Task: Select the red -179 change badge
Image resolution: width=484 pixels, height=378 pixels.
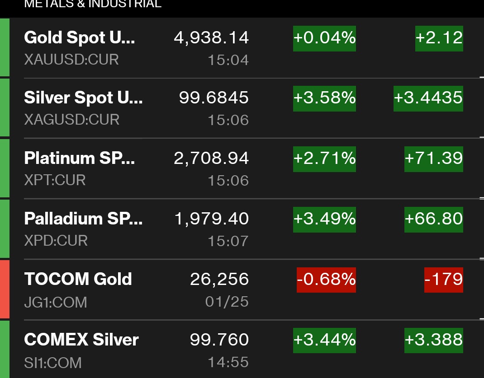Action: (x=443, y=280)
